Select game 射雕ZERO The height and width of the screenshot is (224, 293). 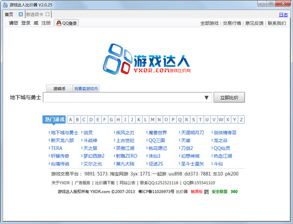coord(126,156)
